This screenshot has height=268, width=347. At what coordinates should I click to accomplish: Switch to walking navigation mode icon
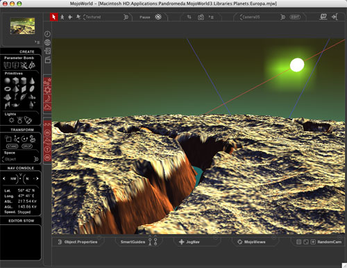pos(62,17)
